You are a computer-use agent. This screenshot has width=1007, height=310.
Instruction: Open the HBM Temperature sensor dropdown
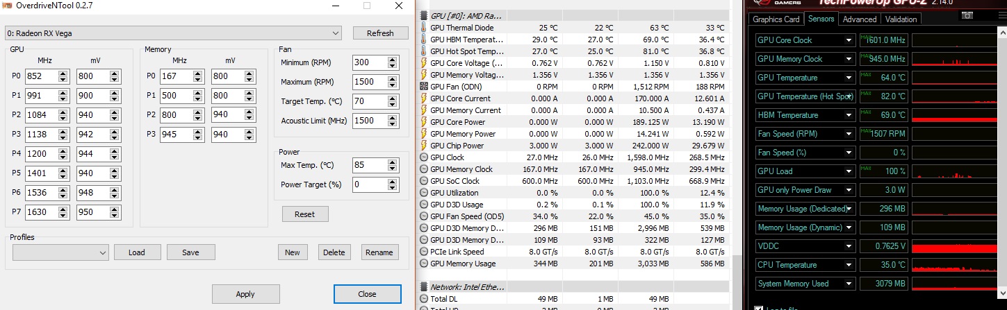point(849,115)
